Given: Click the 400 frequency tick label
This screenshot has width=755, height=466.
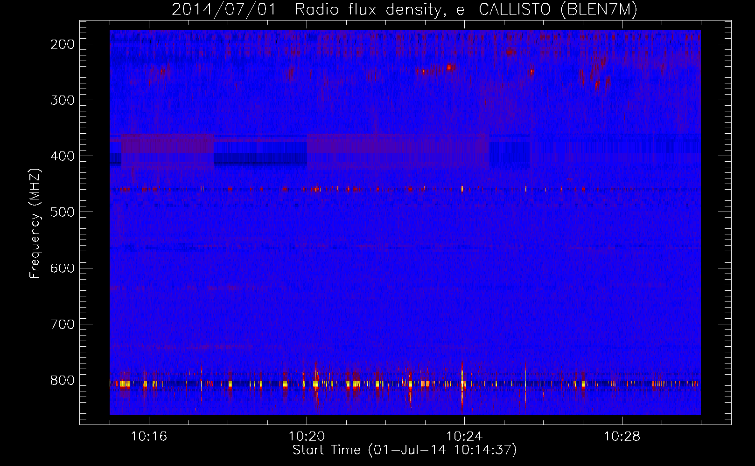Looking at the screenshot, I should click(x=63, y=156).
